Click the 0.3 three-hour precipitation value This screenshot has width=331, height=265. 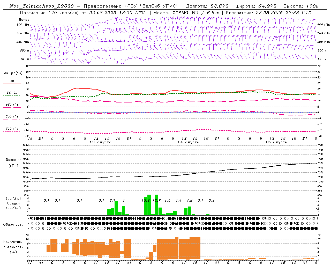212,200
